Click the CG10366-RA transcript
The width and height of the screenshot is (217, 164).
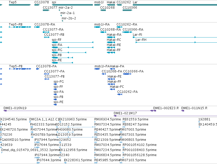click(127, 32)
